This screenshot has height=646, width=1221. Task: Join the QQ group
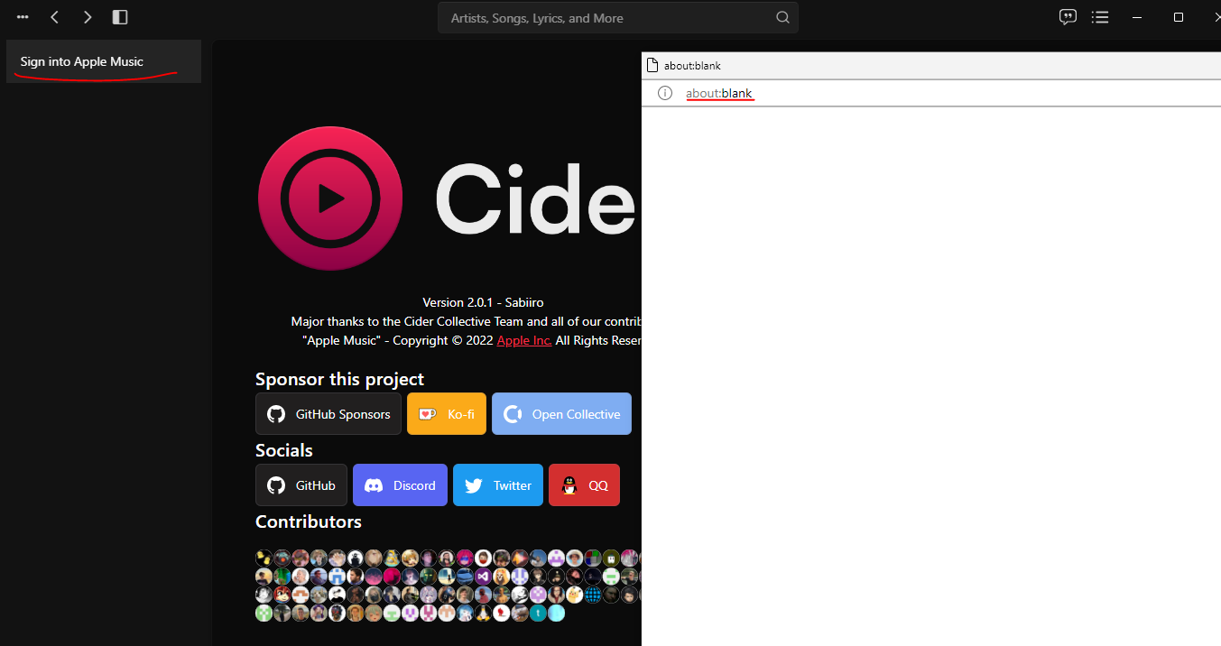[584, 484]
